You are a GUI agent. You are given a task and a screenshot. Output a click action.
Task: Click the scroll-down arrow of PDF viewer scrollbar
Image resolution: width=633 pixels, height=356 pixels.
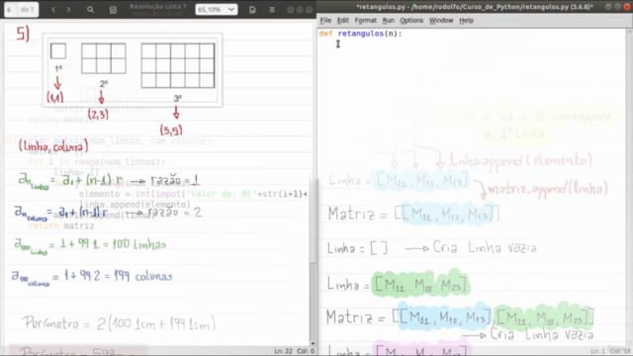[x=313, y=343]
